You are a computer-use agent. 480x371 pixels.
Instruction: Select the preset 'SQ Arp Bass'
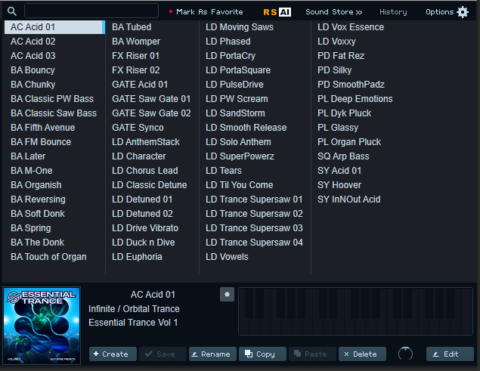[x=343, y=156]
